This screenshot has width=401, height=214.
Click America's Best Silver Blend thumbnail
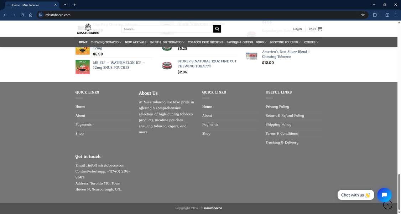251,56
